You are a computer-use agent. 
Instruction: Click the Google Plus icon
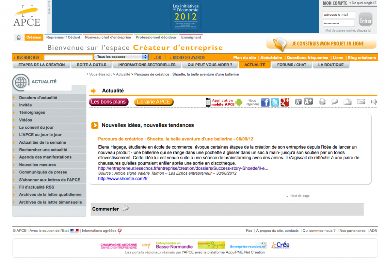point(285,102)
